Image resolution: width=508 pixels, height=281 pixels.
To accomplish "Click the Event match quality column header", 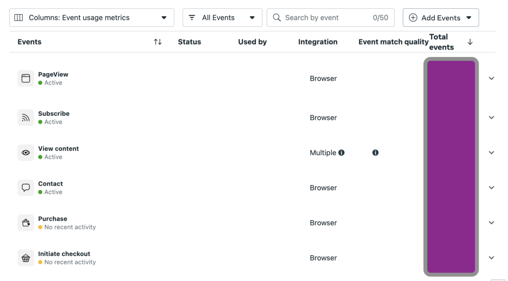I will [393, 42].
